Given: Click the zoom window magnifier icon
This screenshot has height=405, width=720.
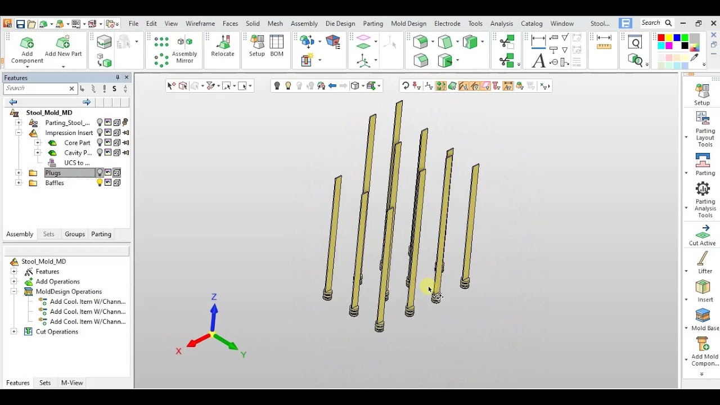Looking at the screenshot, I should (x=635, y=43).
